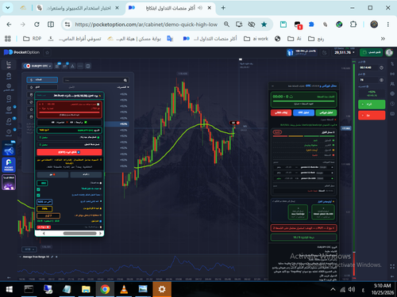Edit Average True Range indicator with pencil icon

(x=52, y=257)
